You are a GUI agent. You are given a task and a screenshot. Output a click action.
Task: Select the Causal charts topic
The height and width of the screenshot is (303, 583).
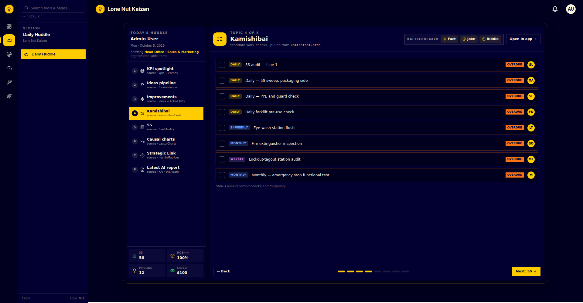click(x=166, y=141)
